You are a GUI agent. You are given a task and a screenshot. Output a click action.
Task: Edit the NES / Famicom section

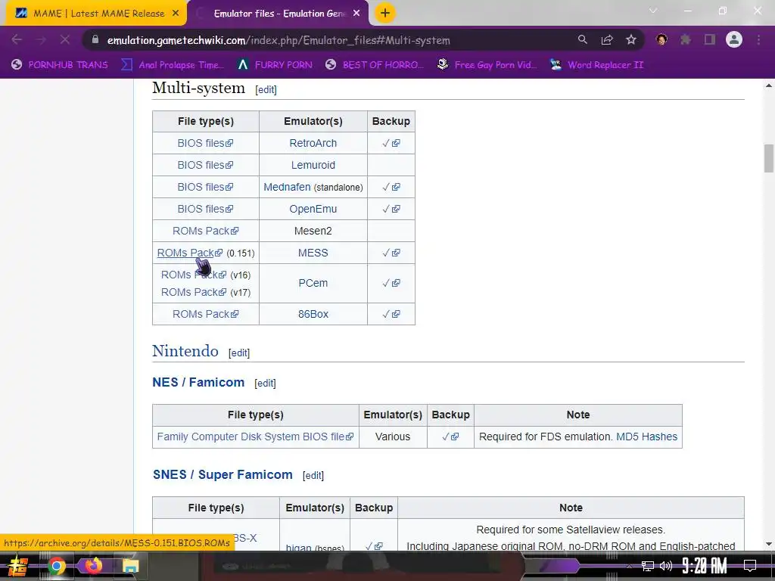point(265,383)
